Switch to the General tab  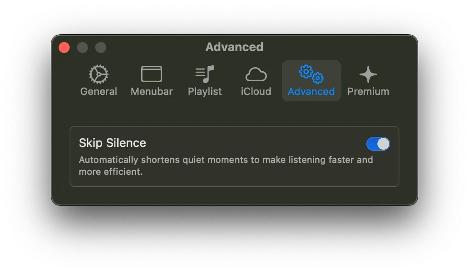tap(98, 91)
